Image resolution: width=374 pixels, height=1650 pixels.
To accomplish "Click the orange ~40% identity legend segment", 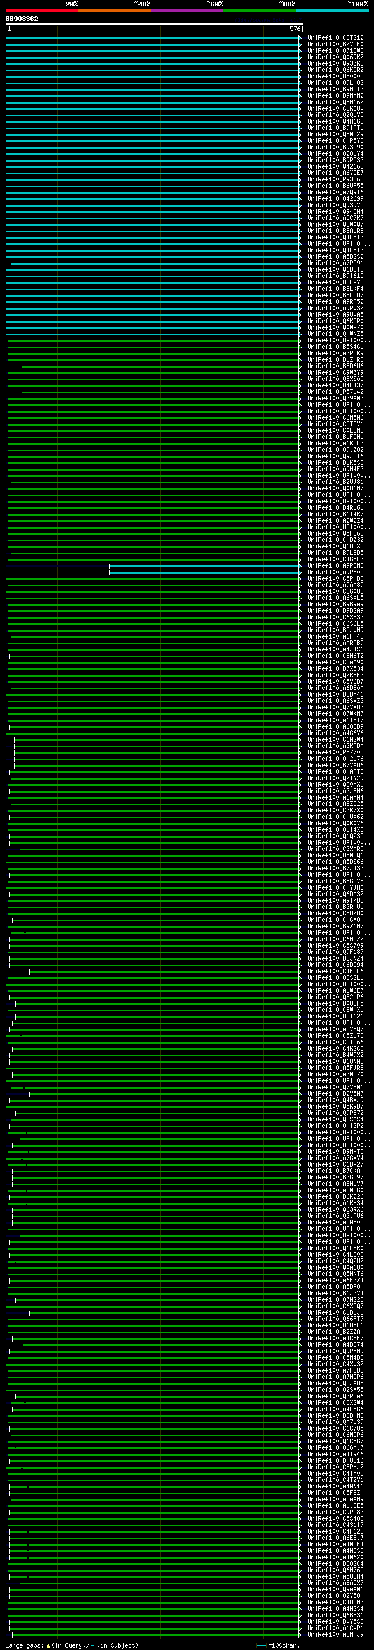I will pyautogui.click(x=115, y=11).
